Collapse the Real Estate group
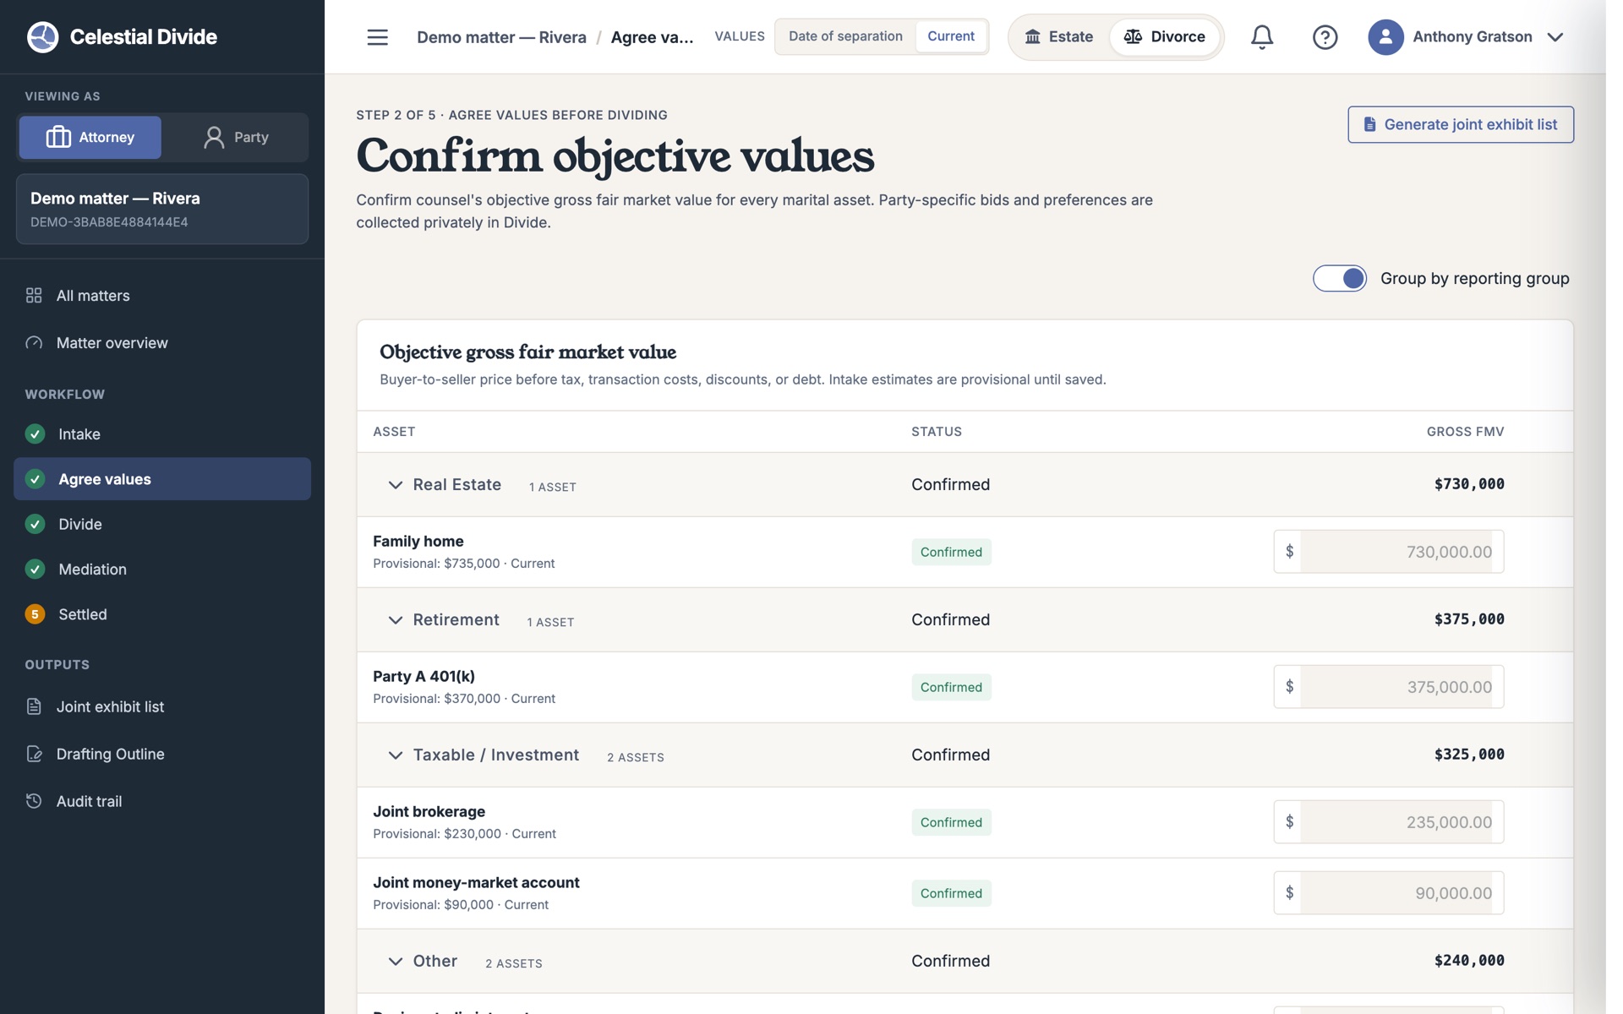 (x=395, y=484)
